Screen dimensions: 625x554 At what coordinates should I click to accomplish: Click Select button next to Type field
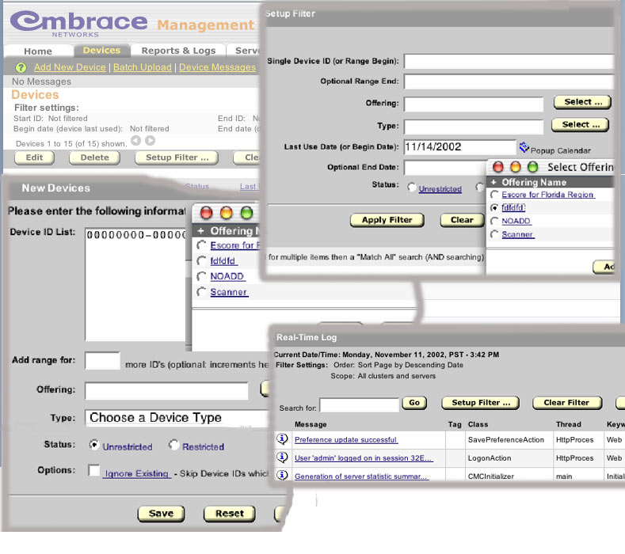click(581, 125)
